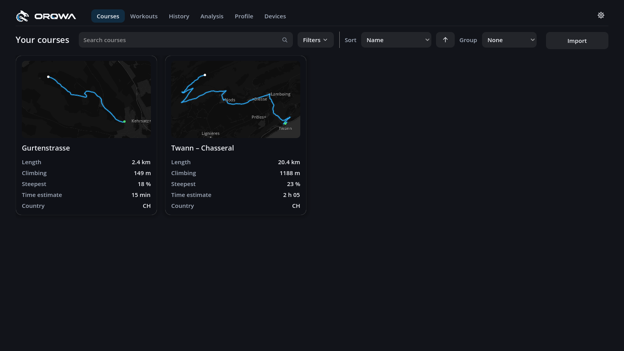Viewport: 624px width, 351px height.
Task: Click the 18 % steepest value
Action: click(144, 184)
